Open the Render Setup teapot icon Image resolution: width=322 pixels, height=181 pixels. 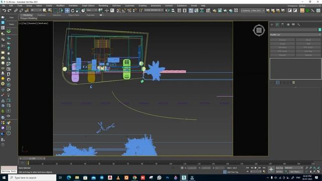tap(214, 11)
